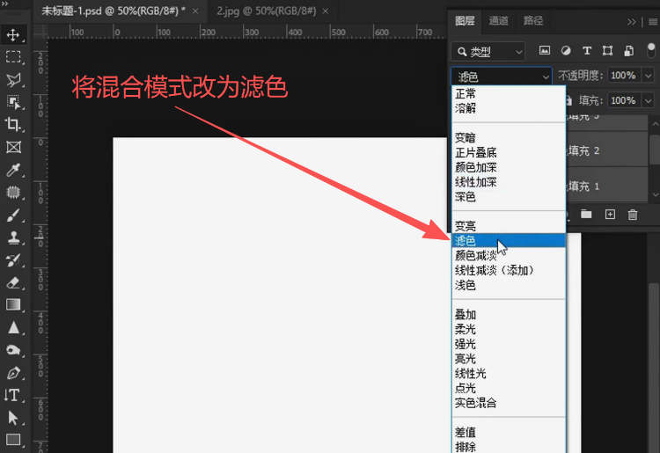Toggle layer filtering switch on or off
The image size is (660, 453).
(651, 50)
